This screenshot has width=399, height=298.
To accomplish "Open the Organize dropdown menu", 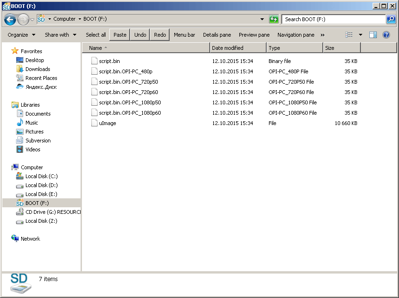I will tap(21, 35).
